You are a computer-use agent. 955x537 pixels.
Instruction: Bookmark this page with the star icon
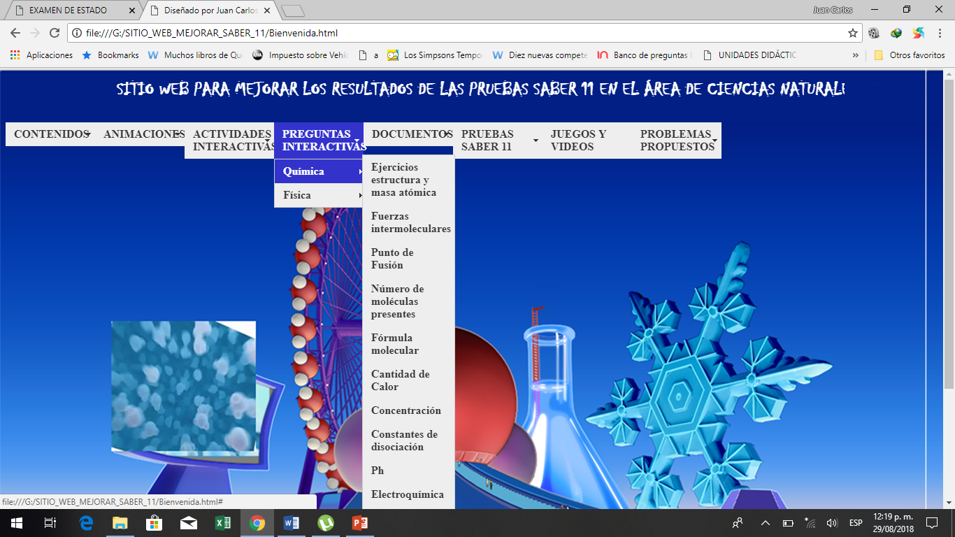[x=852, y=33]
